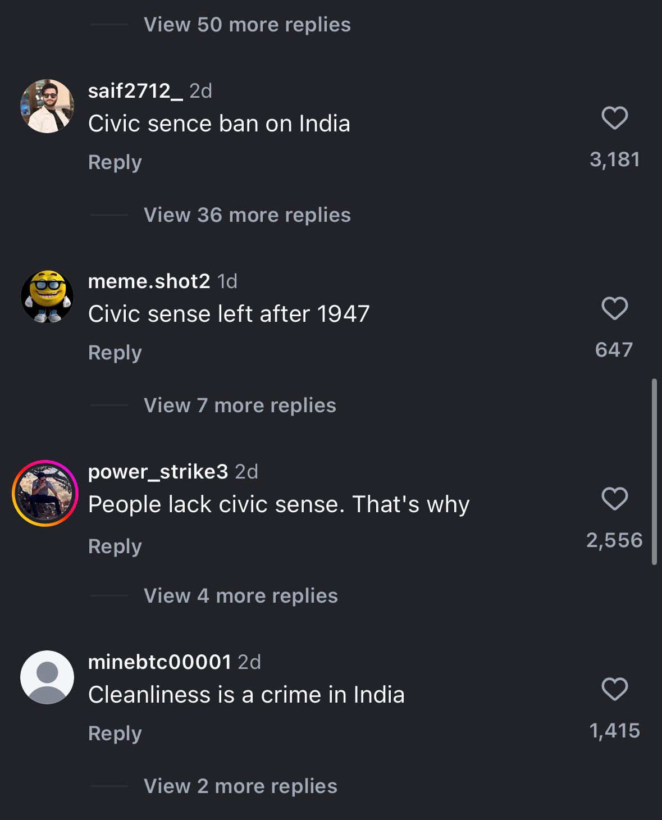The image size is (662, 820).
Task: Open the minebtc00001 username link
Action: tap(159, 662)
